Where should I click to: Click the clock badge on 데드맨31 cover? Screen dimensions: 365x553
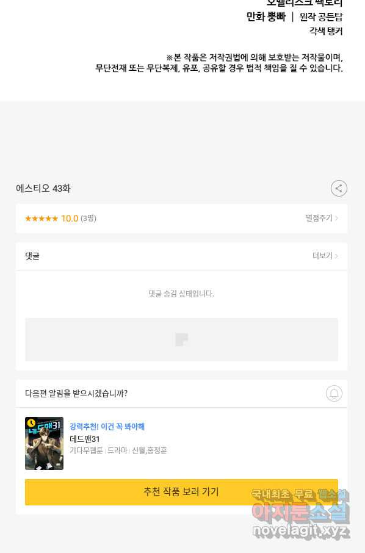pos(31,422)
